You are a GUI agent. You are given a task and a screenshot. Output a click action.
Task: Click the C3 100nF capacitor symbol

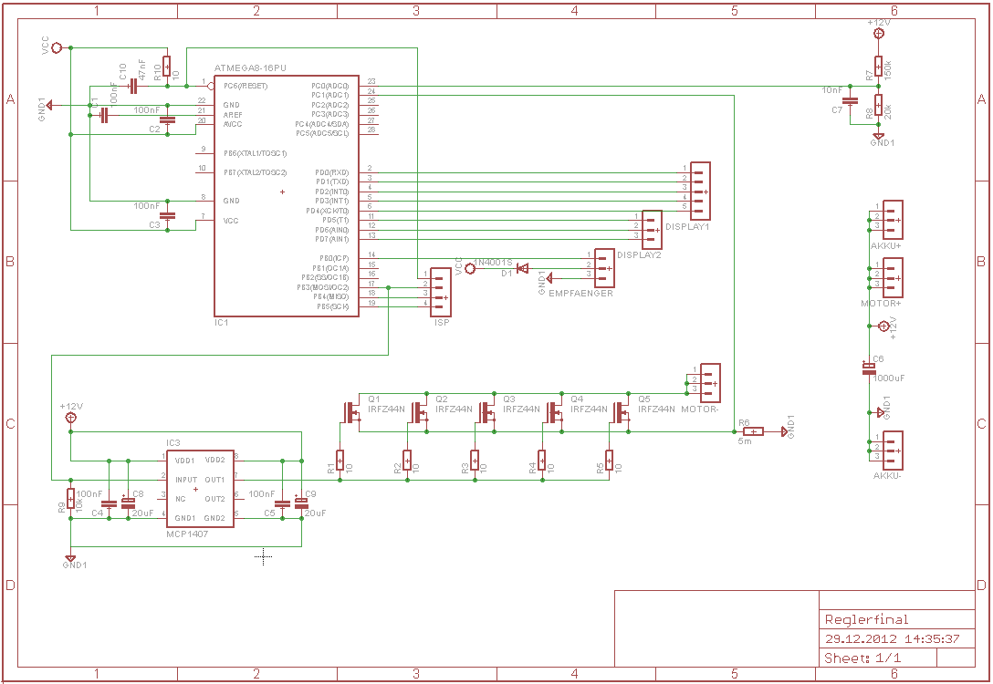coord(167,216)
